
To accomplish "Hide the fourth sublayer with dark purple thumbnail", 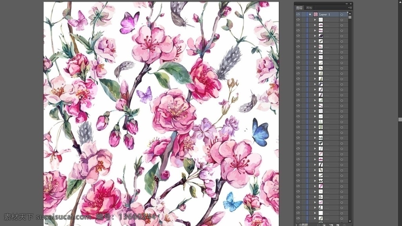I will pyautogui.click(x=298, y=36).
